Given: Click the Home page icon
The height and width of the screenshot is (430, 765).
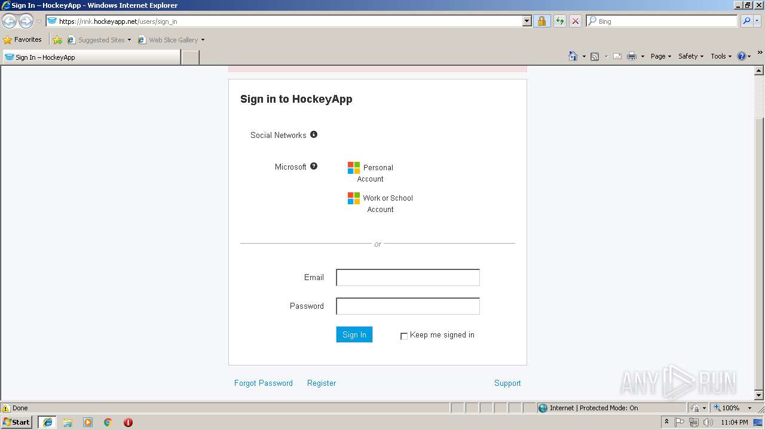Looking at the screenshot, I should (573, 56).
